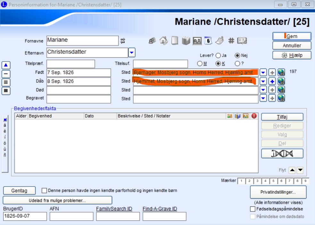This screenshot has width=315, height=225.
Task: Click the plus icon on the Født row
Action: pyautogui.click(x=272, y=72)
